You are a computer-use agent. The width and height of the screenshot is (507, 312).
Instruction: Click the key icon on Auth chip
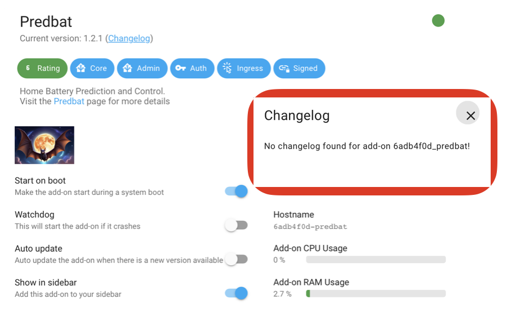180,68
